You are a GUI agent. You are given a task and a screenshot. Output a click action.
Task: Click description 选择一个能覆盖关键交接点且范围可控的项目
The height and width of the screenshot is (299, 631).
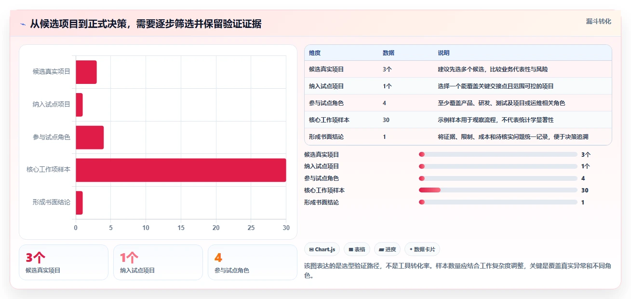pos(496,86)
